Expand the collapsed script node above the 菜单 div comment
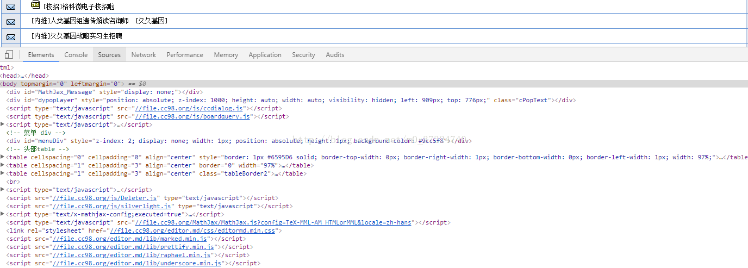This screenshot has width=748, height=268. 2,124
